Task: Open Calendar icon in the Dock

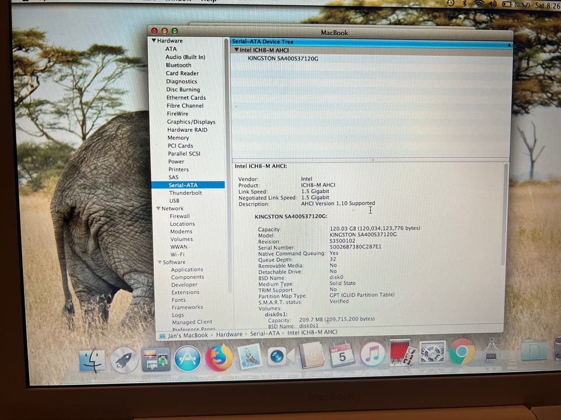Action: [342, 355]
